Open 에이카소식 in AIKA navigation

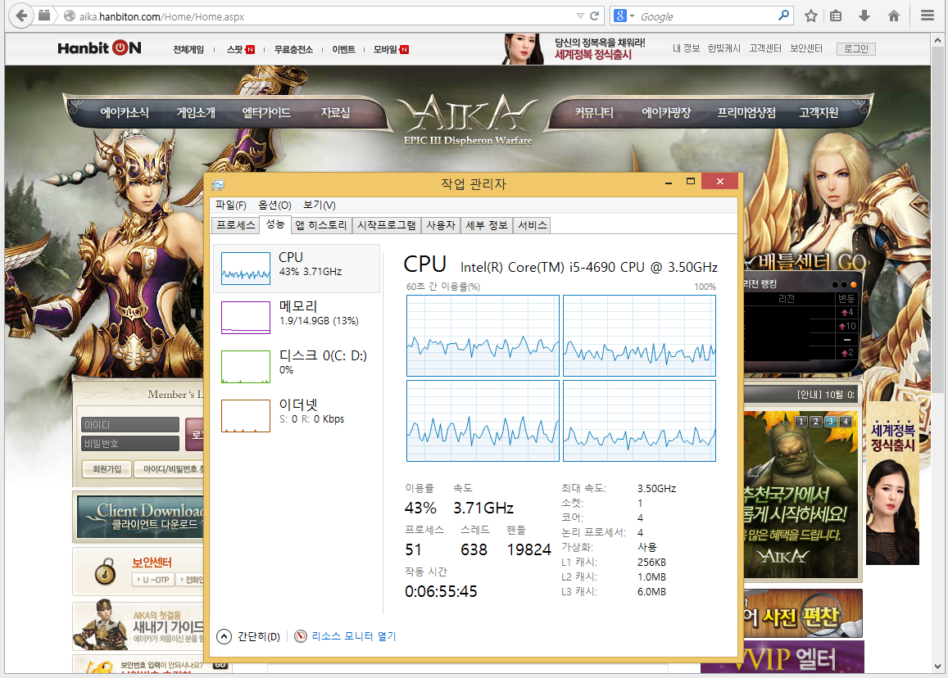click(x=124, y=112)
